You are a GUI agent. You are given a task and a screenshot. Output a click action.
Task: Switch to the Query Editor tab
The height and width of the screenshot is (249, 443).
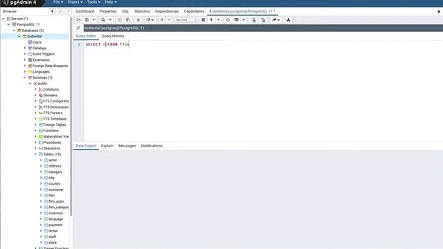86,36
